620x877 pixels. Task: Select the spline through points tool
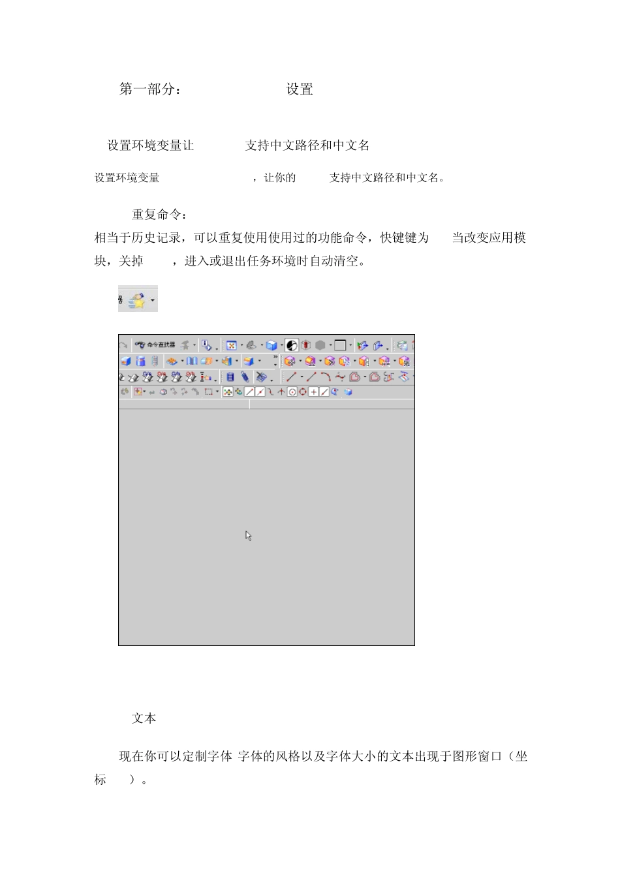pos(341,377)
